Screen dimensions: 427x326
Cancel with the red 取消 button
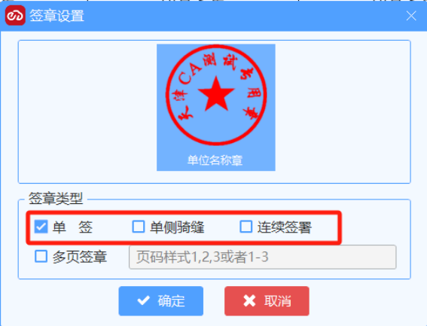(x=267, y=301)
